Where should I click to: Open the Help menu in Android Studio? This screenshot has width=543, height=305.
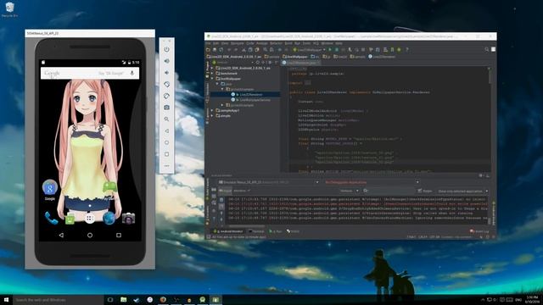coord(339,43)
